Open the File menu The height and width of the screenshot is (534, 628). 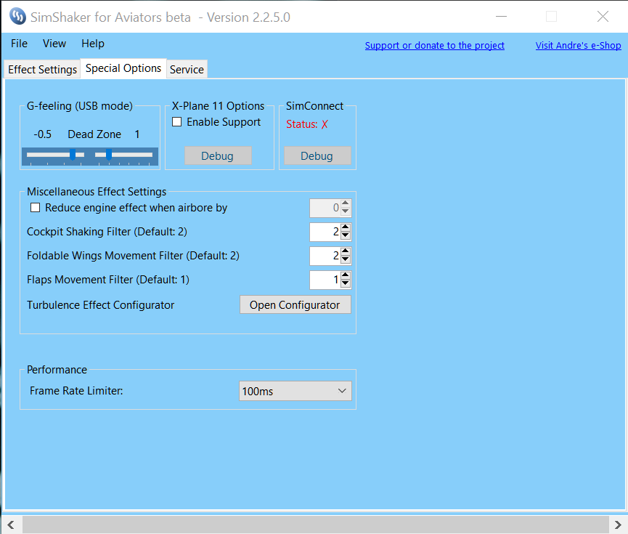[x=19, y=44]
